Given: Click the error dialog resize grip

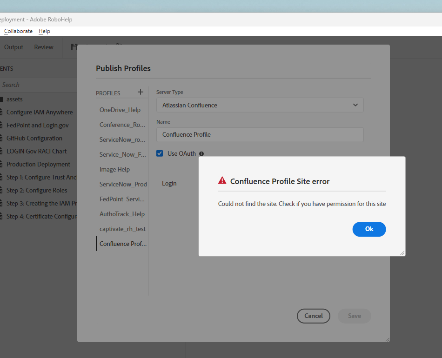Looking at the screenshot, I should click(402, 253).
